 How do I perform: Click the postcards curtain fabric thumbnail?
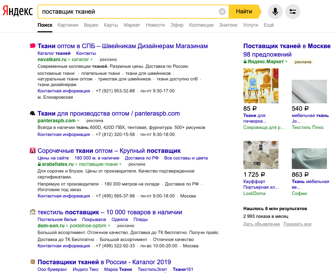click(x=261, y=155)
